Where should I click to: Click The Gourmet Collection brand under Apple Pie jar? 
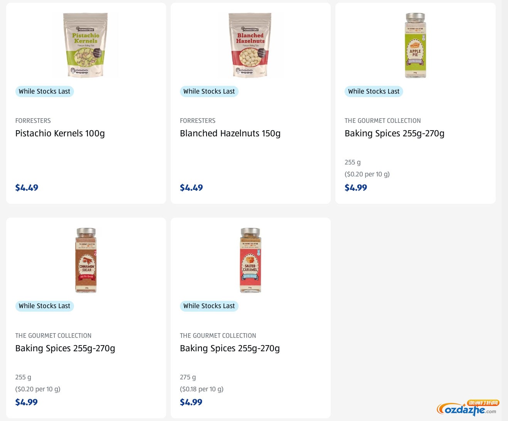tap(382, 121)
